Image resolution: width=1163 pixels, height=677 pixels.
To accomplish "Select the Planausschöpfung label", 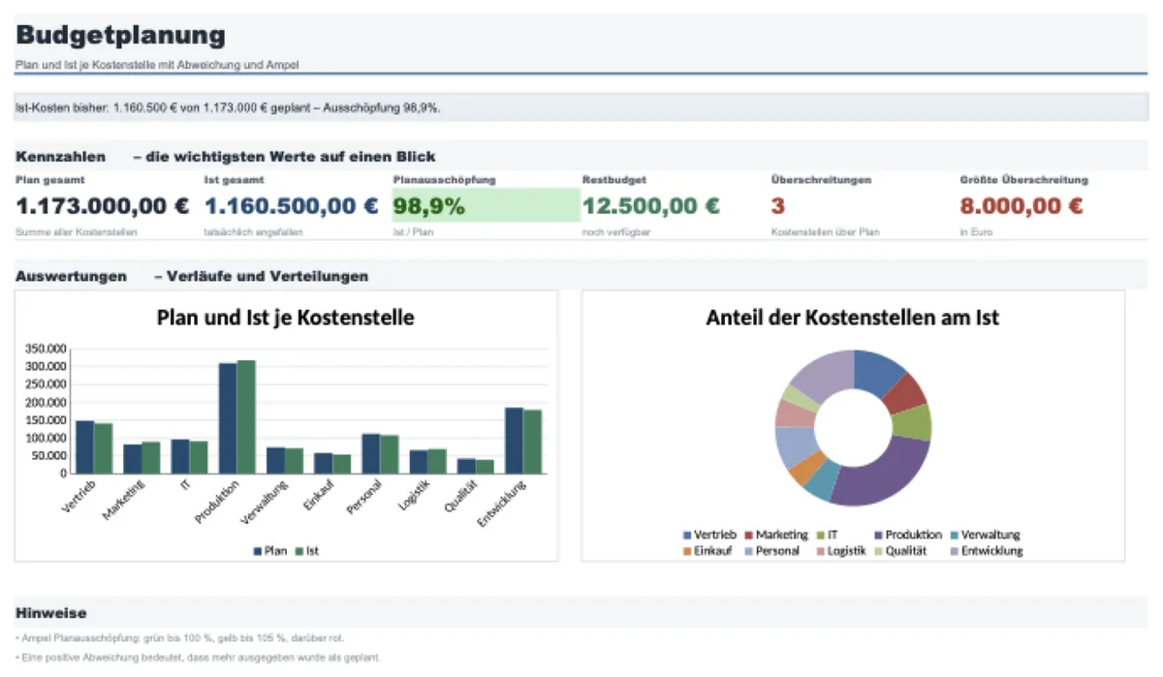I will point(445,179).
